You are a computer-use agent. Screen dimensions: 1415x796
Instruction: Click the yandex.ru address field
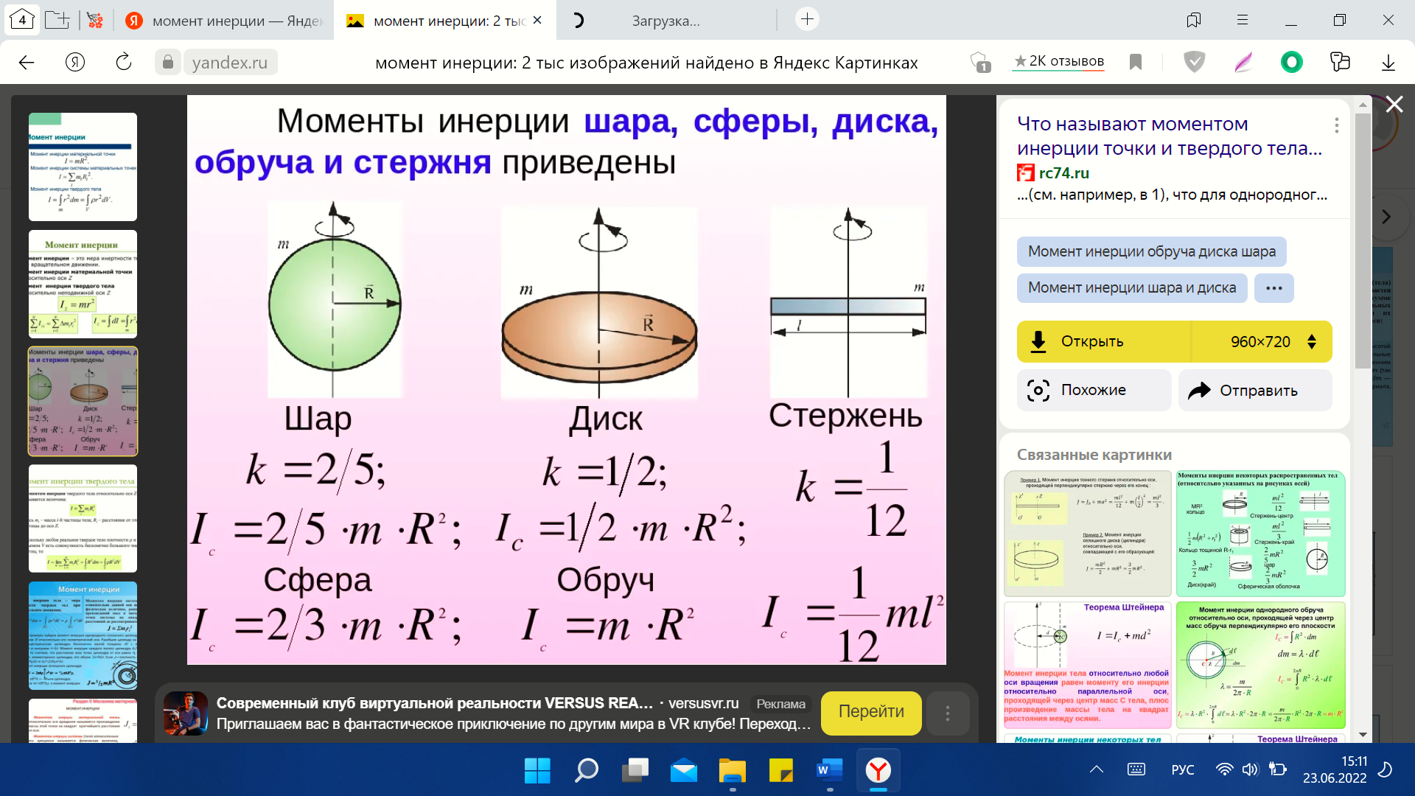pyautogui.click(x=230, y=63)
